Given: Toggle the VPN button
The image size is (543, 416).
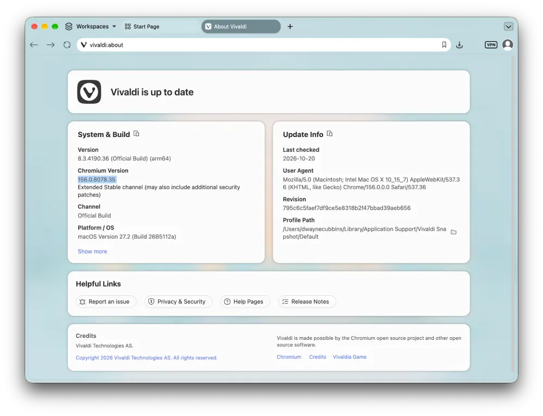Looking at the screenshot, I should pyautogui.click(x=491, y=45).
